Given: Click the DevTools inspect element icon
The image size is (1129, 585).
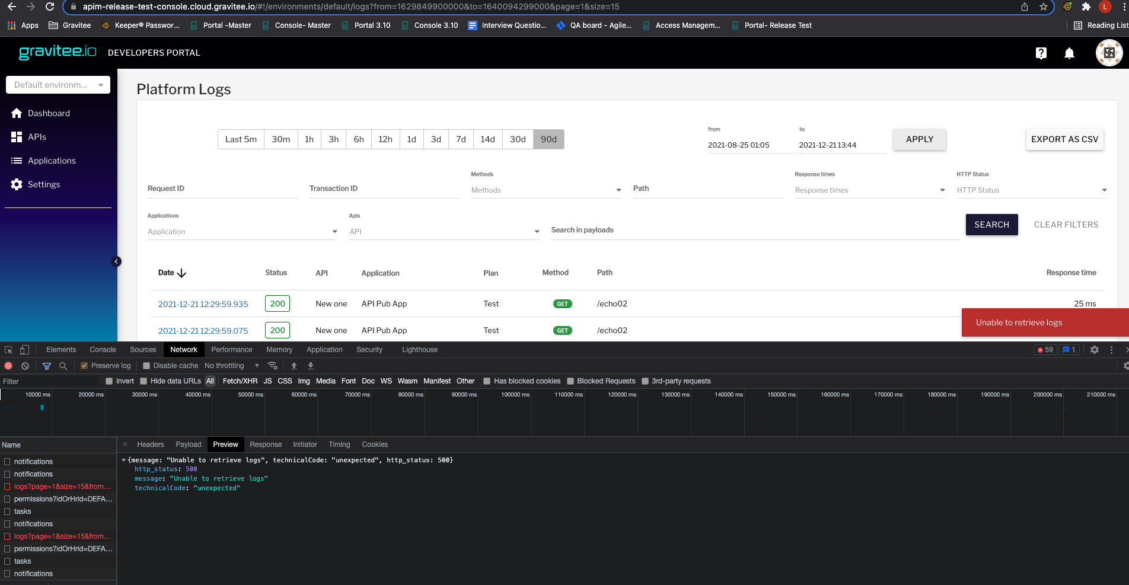Looking at the screenshot, I should point(9,350).
